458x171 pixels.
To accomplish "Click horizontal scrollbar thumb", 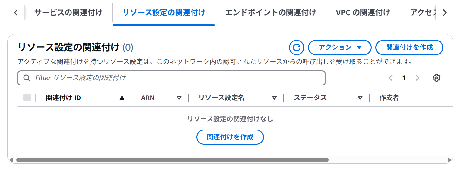I will click(172, 160).
